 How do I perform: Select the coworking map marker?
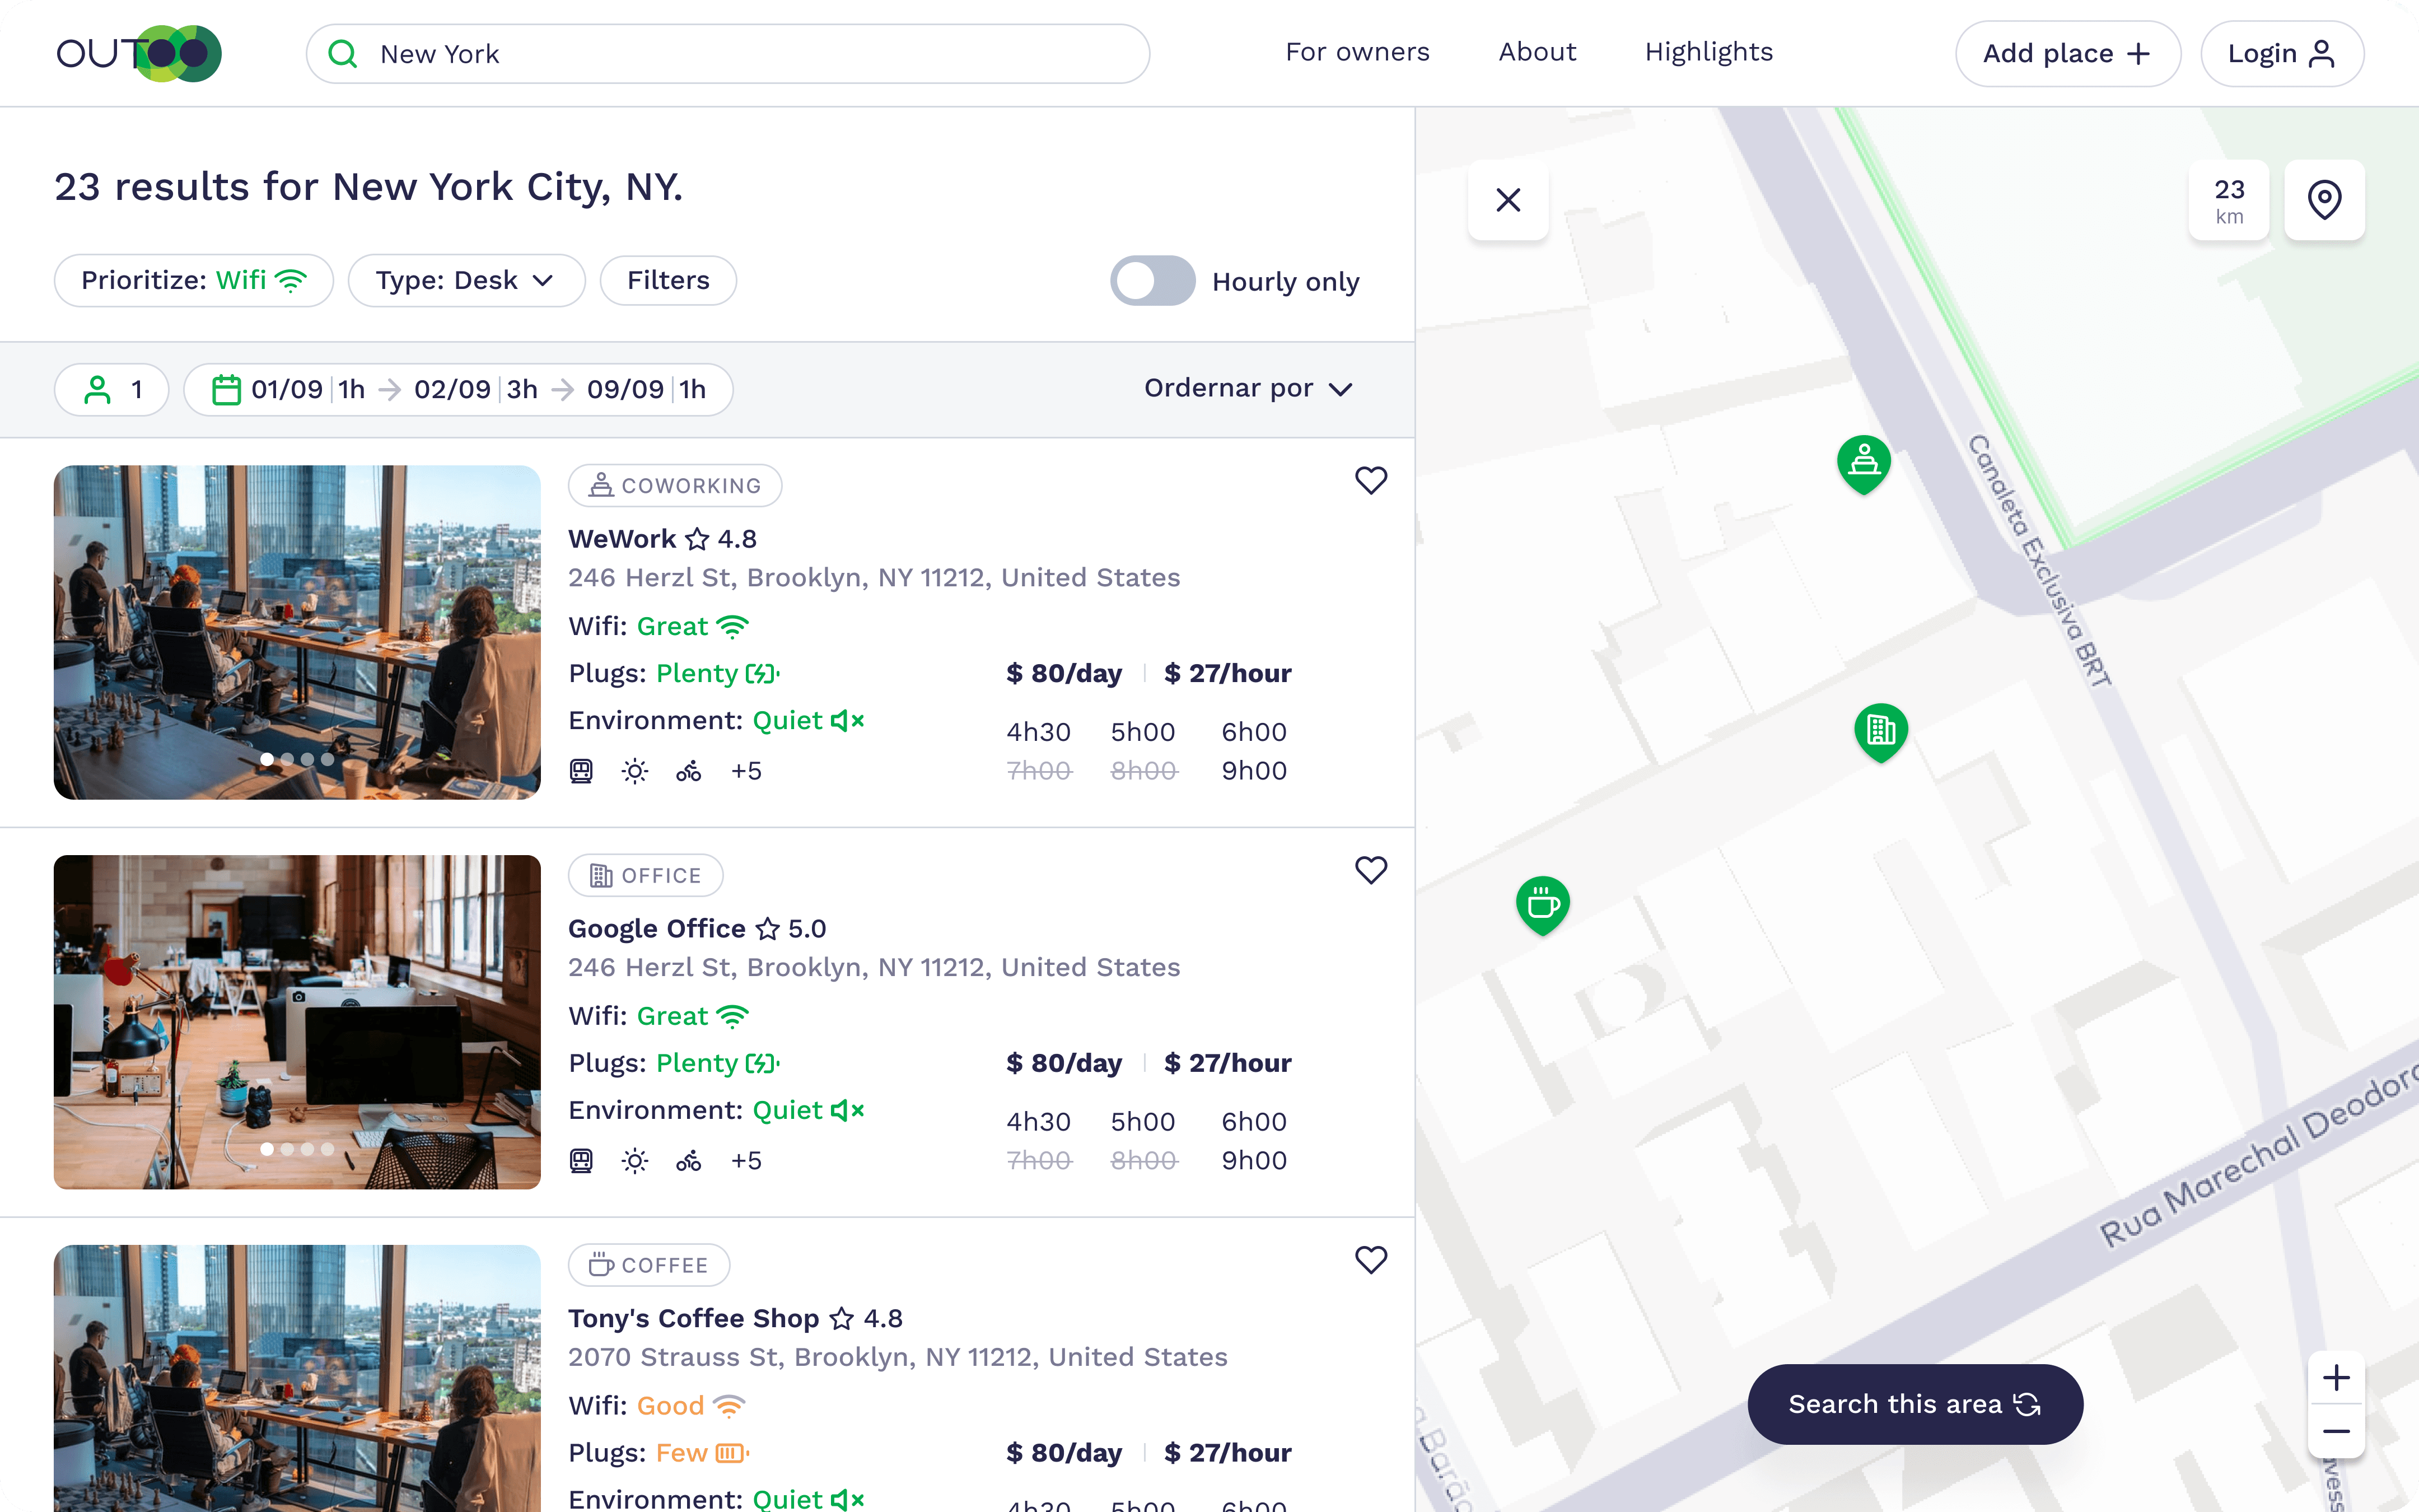(x=1863, y=464)
